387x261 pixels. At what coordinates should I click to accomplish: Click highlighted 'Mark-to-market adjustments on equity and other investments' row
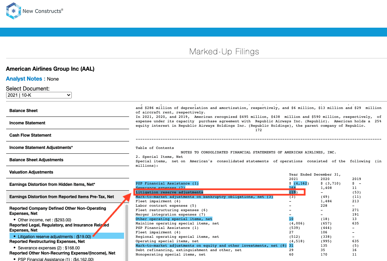211,246
